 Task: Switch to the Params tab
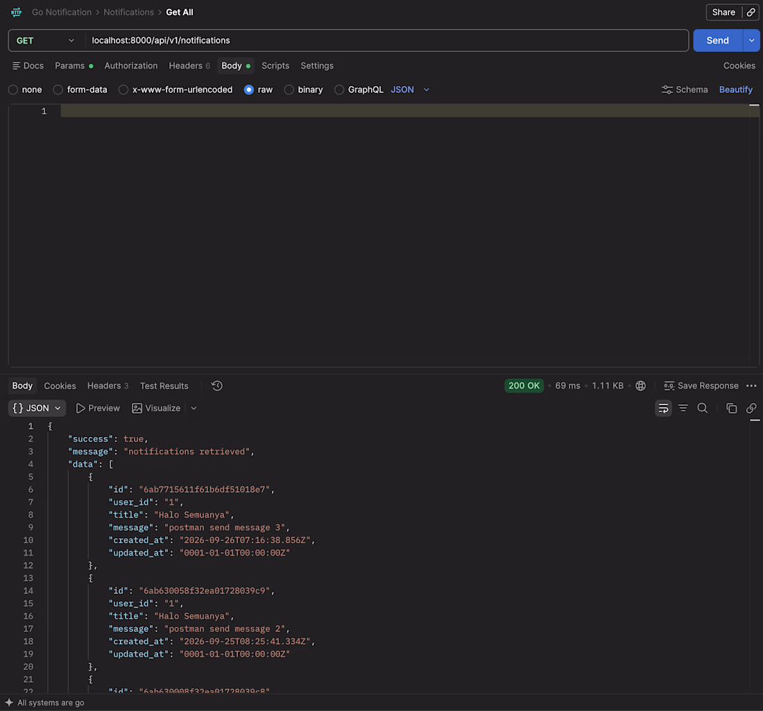pos(74,66)
